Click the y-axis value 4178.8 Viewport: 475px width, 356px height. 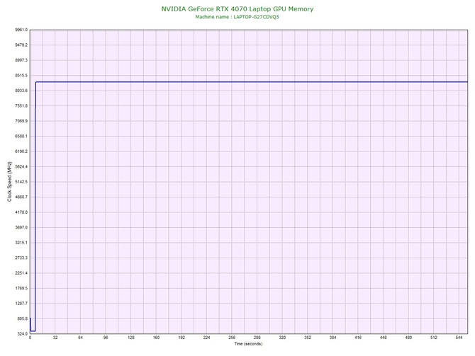pyautogui.click(x=21, y=212)
